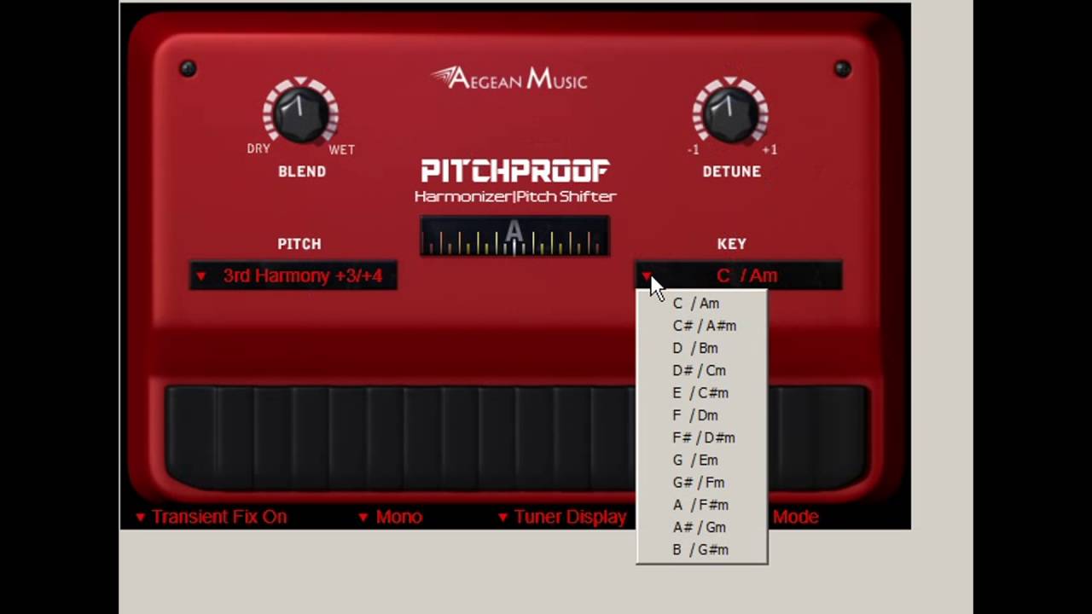Open the Transient Fix On dropdown

pyautogui.click(x=211, y=517)
